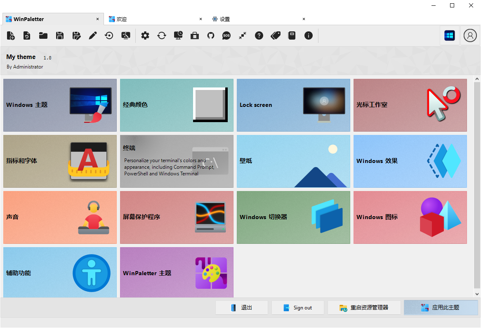This screenshot has height=328, width=481.
Task: Click the monitor with brush icon
Action: tap(126, 35)
